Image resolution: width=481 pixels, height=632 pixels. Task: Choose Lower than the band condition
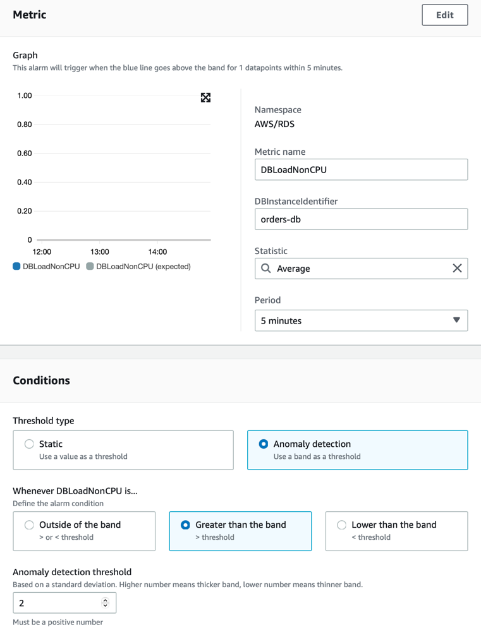click(342, 525)
